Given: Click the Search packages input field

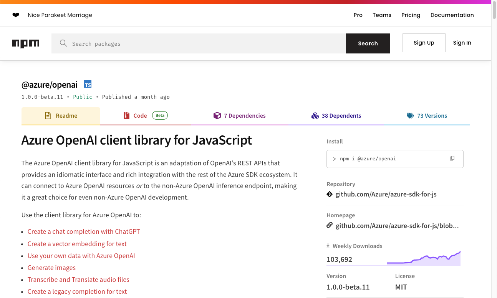Looking at the screenshot, I should [x=192, y=43].
